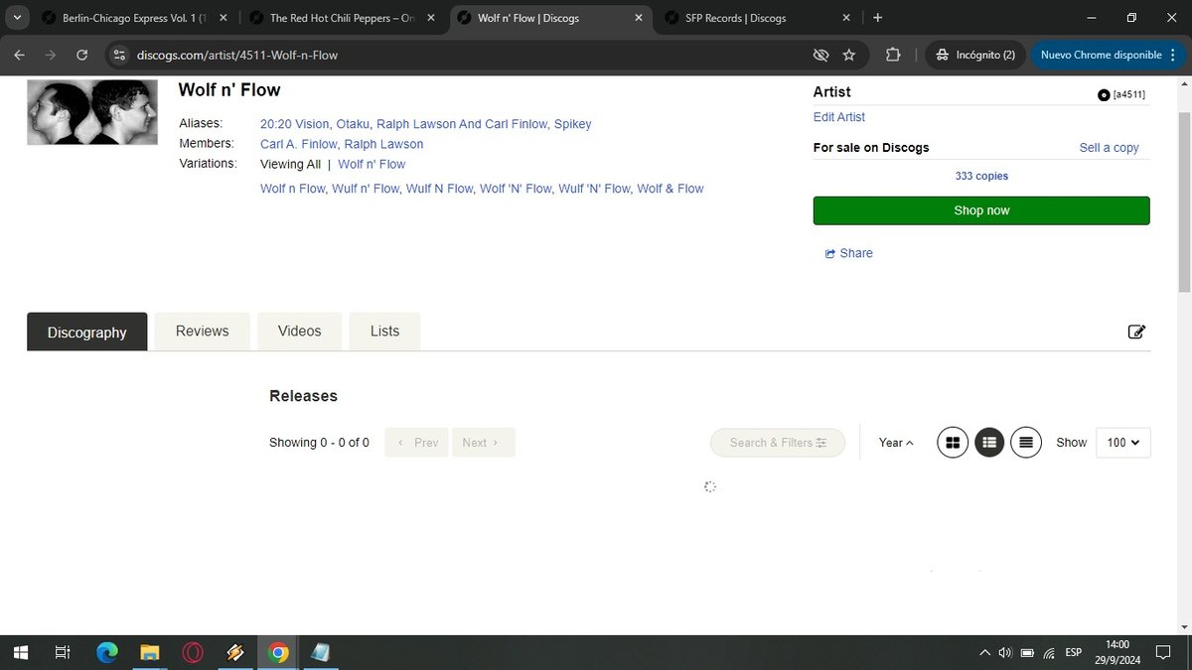Select the Wolf n Flow variation
Viewport: 1192px width, 670px height.
pos(292,189)
